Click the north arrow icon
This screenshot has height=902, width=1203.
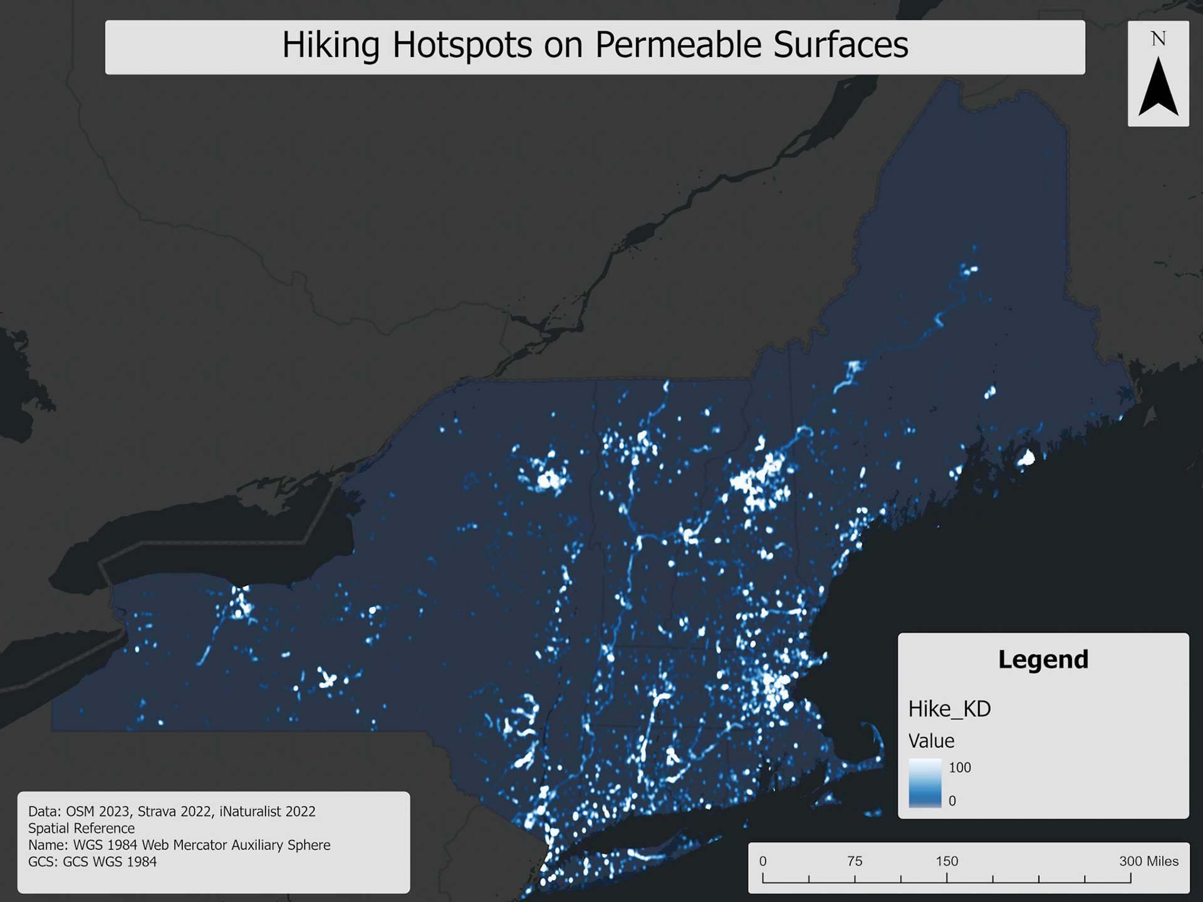point(1159,86)
